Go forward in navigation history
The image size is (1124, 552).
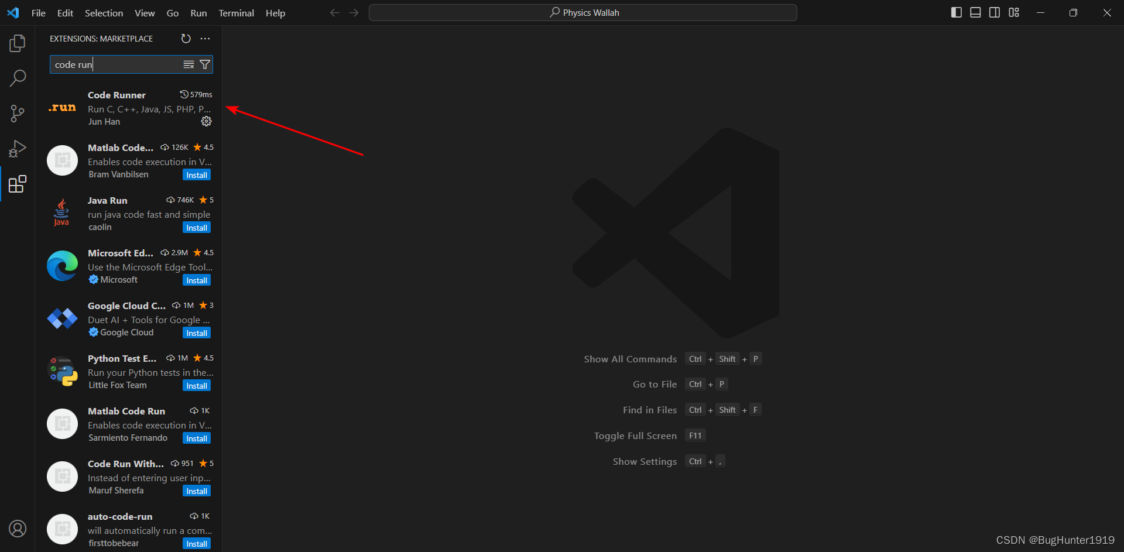[354, 12]
